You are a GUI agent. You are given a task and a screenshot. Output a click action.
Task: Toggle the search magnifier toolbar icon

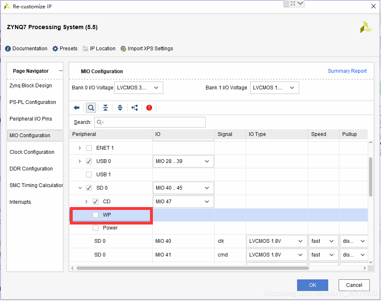[x=91, y=108]
